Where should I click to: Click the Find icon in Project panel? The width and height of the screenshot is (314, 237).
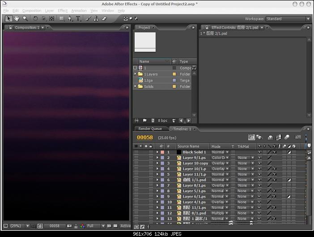(x=136, y=121)
